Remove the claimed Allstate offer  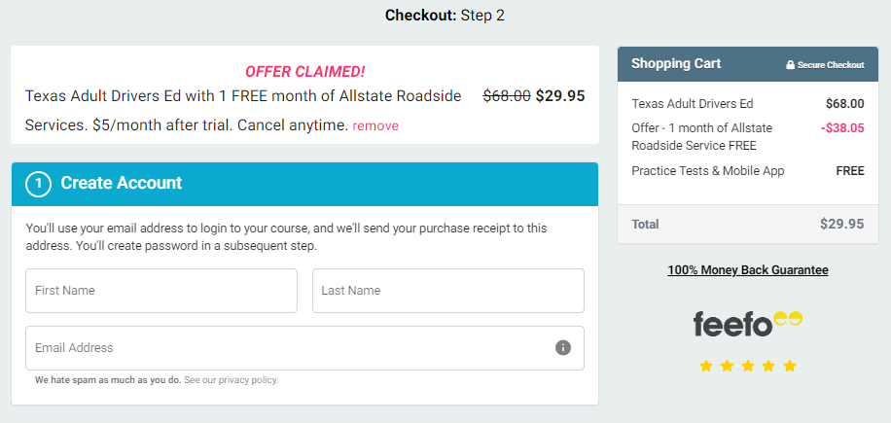tap(375, 126)
